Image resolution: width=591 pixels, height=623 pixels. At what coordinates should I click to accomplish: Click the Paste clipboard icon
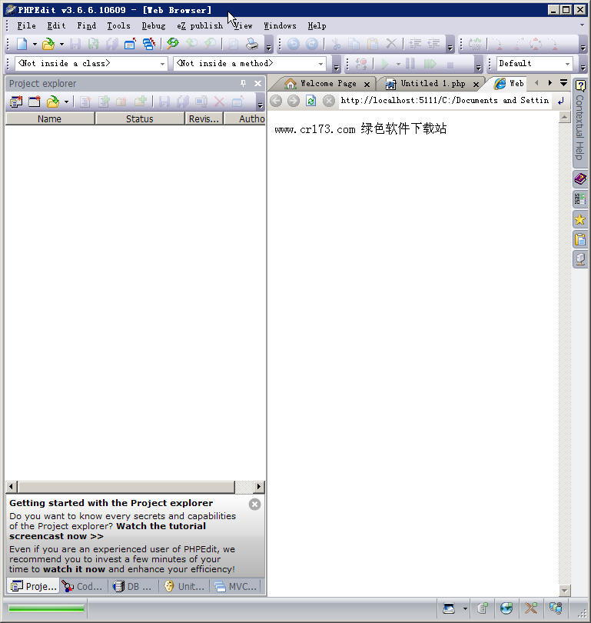pos(373,44)
